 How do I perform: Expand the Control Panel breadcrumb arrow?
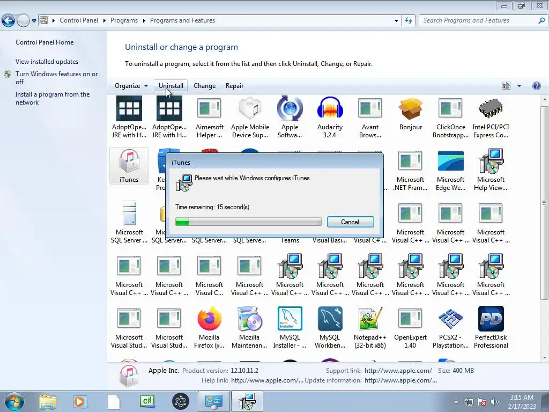coord(105,21)
